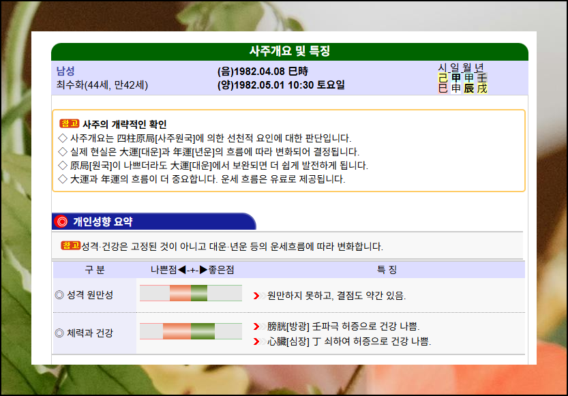
Task: Click the red arrow before 膀胱[방광]
Action: (257, 326)
